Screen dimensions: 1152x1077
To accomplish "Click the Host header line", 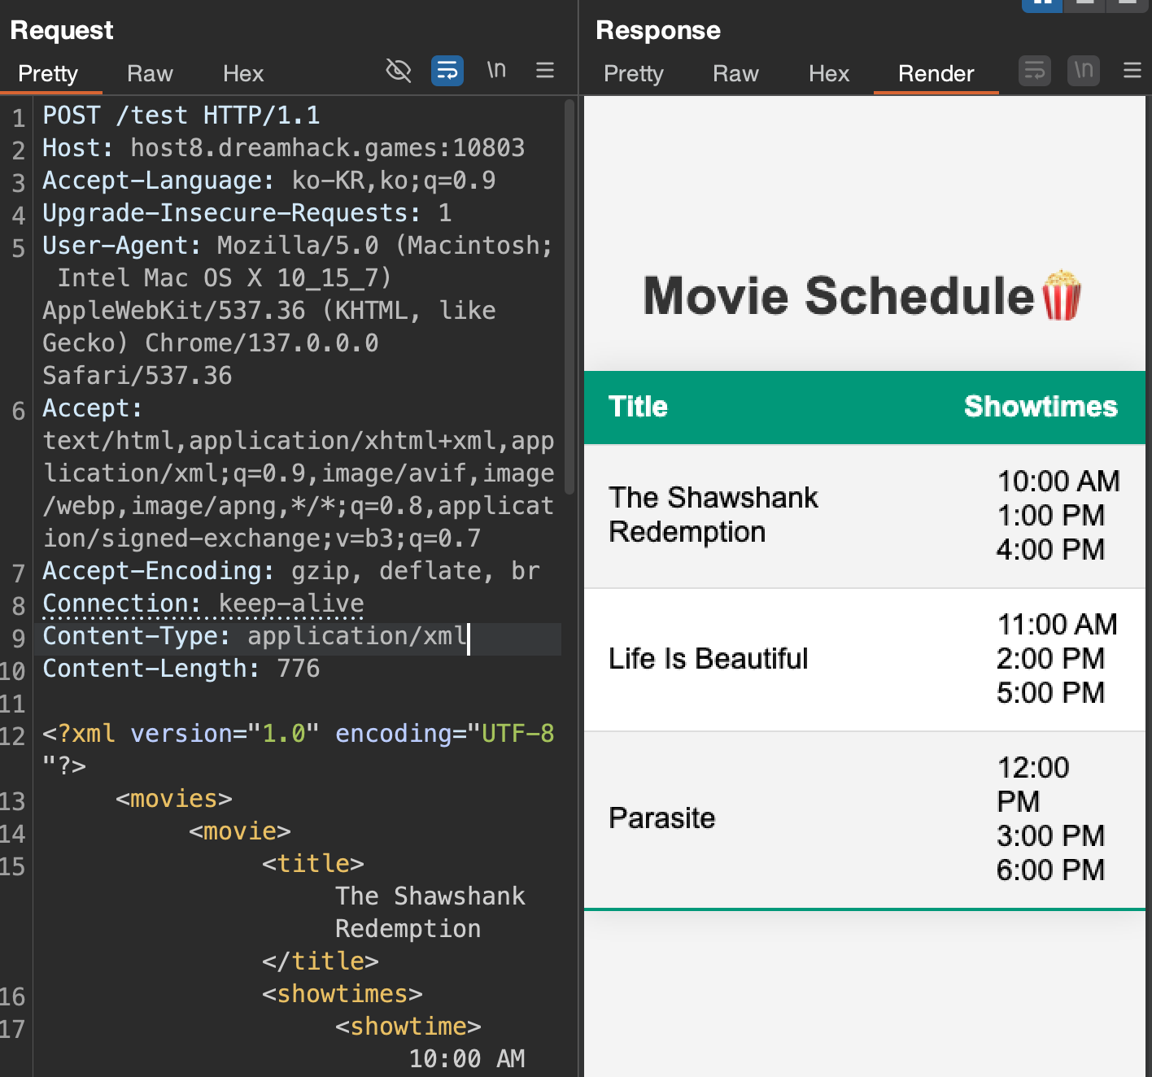I will click(284, 148).
